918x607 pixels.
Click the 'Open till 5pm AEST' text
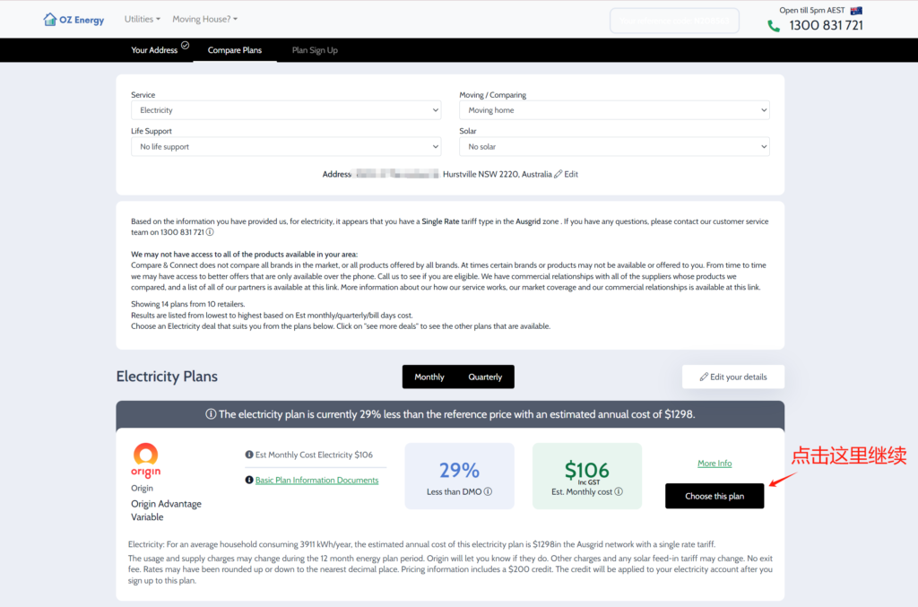pos(812,10)
